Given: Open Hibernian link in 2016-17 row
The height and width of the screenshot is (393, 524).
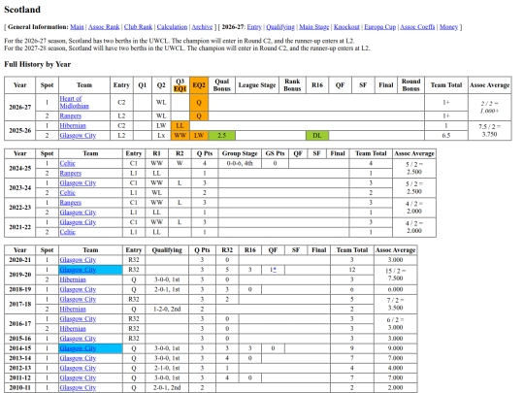Looking at the screenshot, I should tap(73, 329).
